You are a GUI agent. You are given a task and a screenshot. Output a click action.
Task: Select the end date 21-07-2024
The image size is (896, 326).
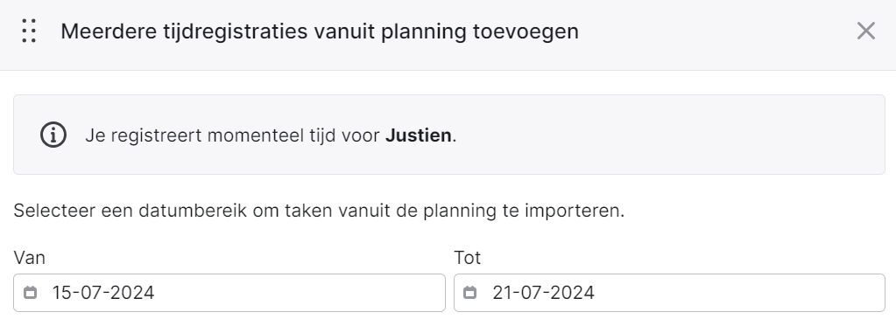543,293
